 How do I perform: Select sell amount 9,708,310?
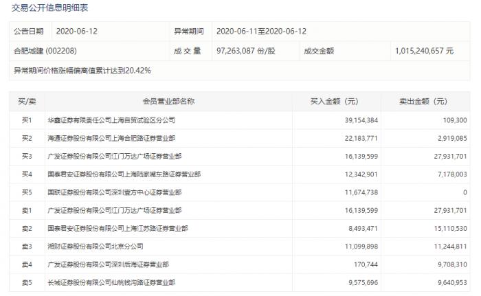click(x=452, y=264)
